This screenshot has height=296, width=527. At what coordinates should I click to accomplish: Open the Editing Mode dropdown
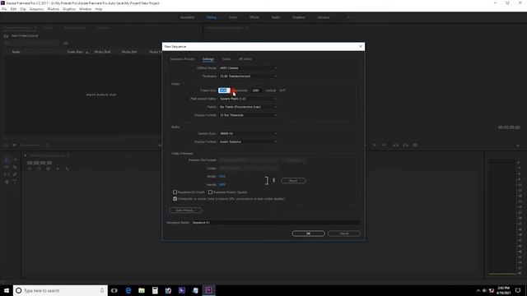click(249, 67)
